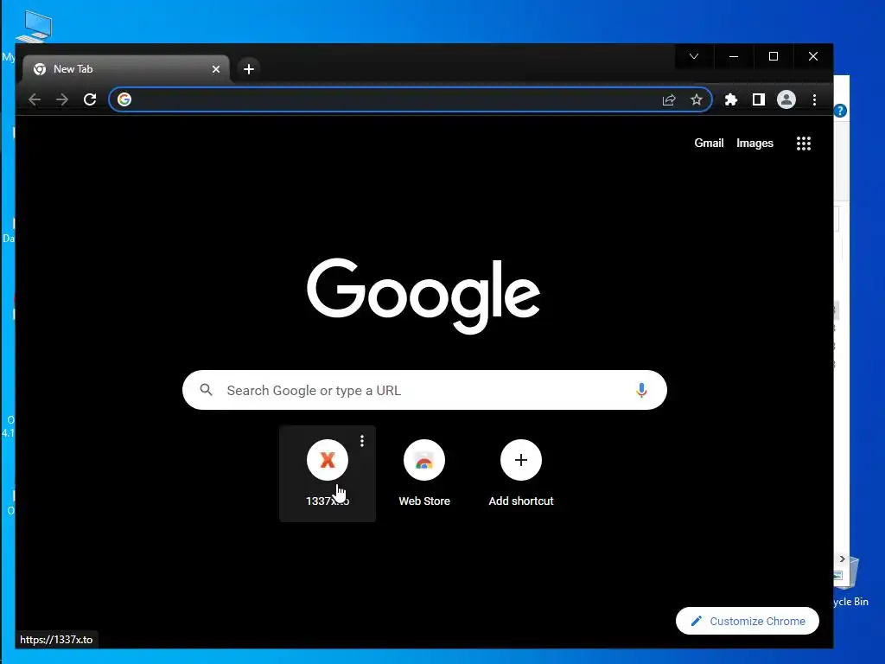
Task: Toggle the side panel icon
Action: 759,100
